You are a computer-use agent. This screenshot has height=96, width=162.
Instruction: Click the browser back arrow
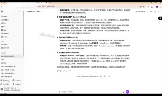pyautogui.click(x=1, y=7)
